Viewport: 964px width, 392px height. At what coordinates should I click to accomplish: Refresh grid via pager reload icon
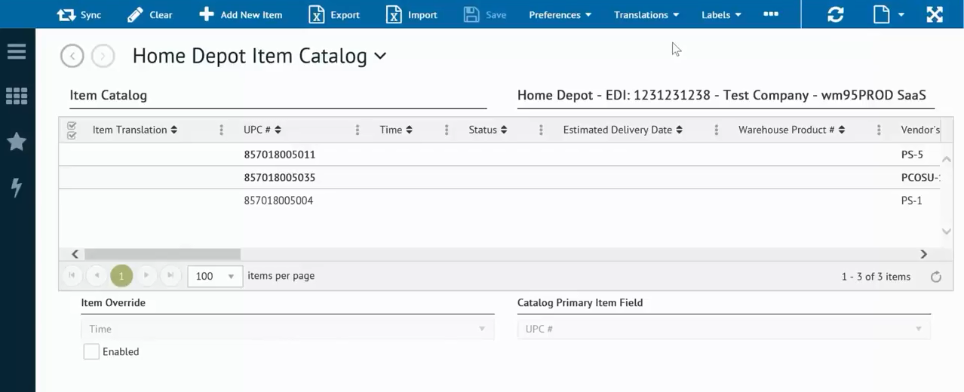pyautogui.click(x=936, y=277)
